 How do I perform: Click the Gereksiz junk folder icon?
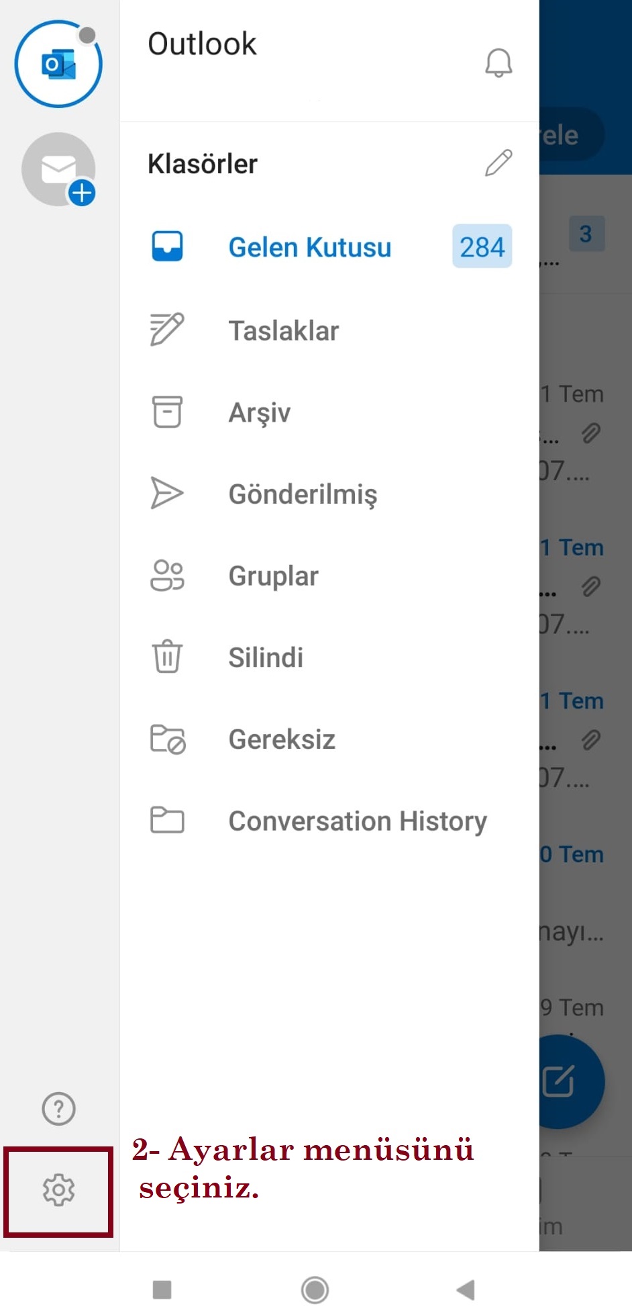click(168, 739)
